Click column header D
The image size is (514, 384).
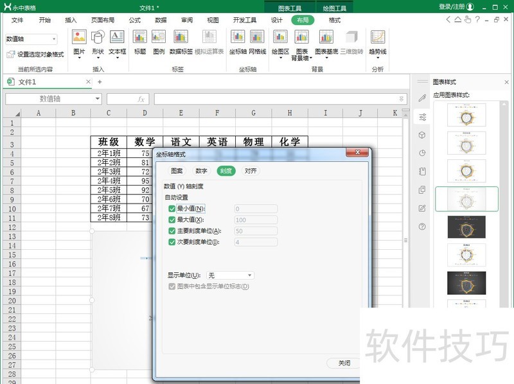click(x=145, y=113)
